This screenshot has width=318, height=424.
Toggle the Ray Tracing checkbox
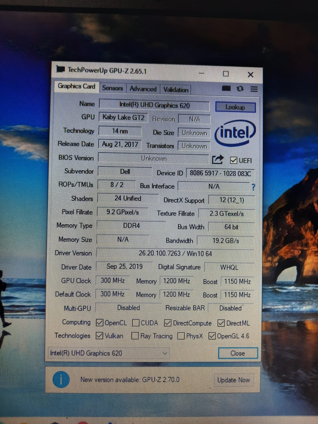135,336
